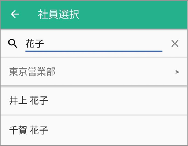Image resolution: width=188 pixels, height=146 pixels.
Task: Click the 社員選択 screen title
Action: [59, 14]
